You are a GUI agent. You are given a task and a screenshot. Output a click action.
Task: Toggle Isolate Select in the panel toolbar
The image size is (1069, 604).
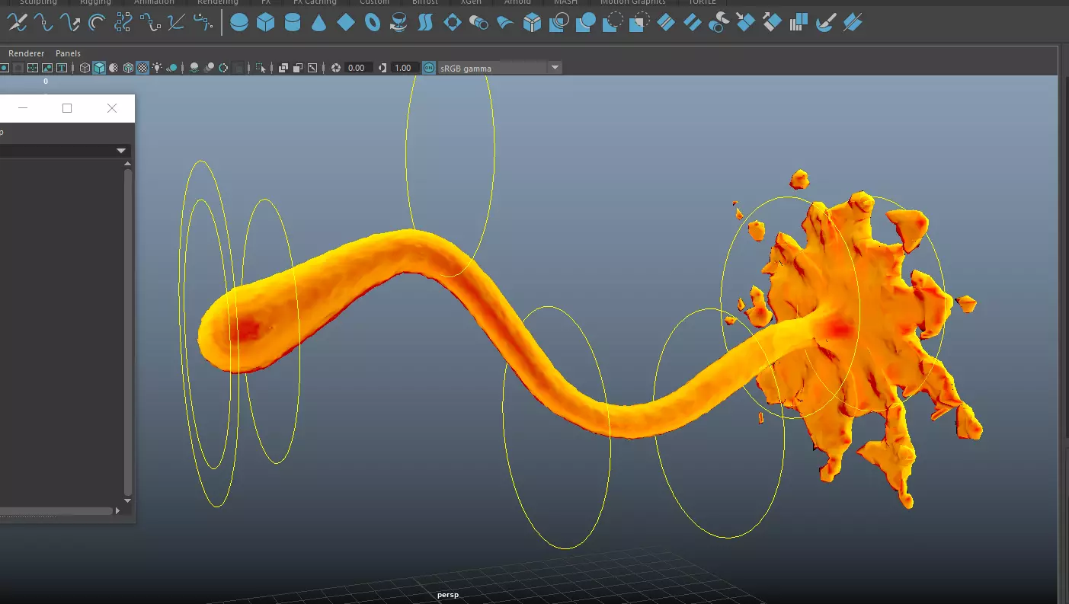[x=261, y=68]
